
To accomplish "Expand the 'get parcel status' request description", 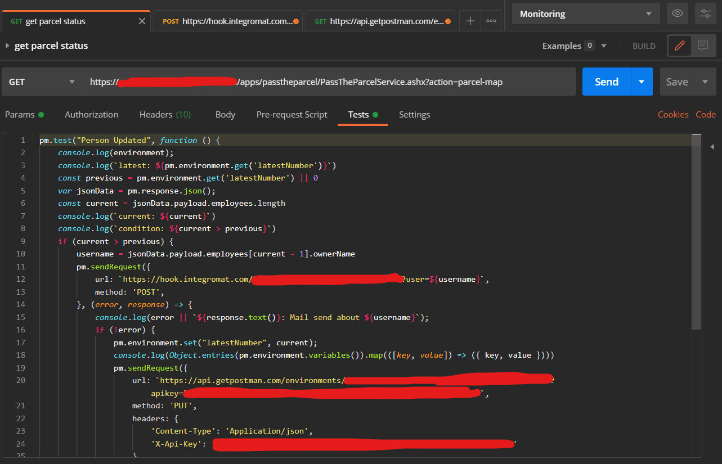I will point(7,46).
